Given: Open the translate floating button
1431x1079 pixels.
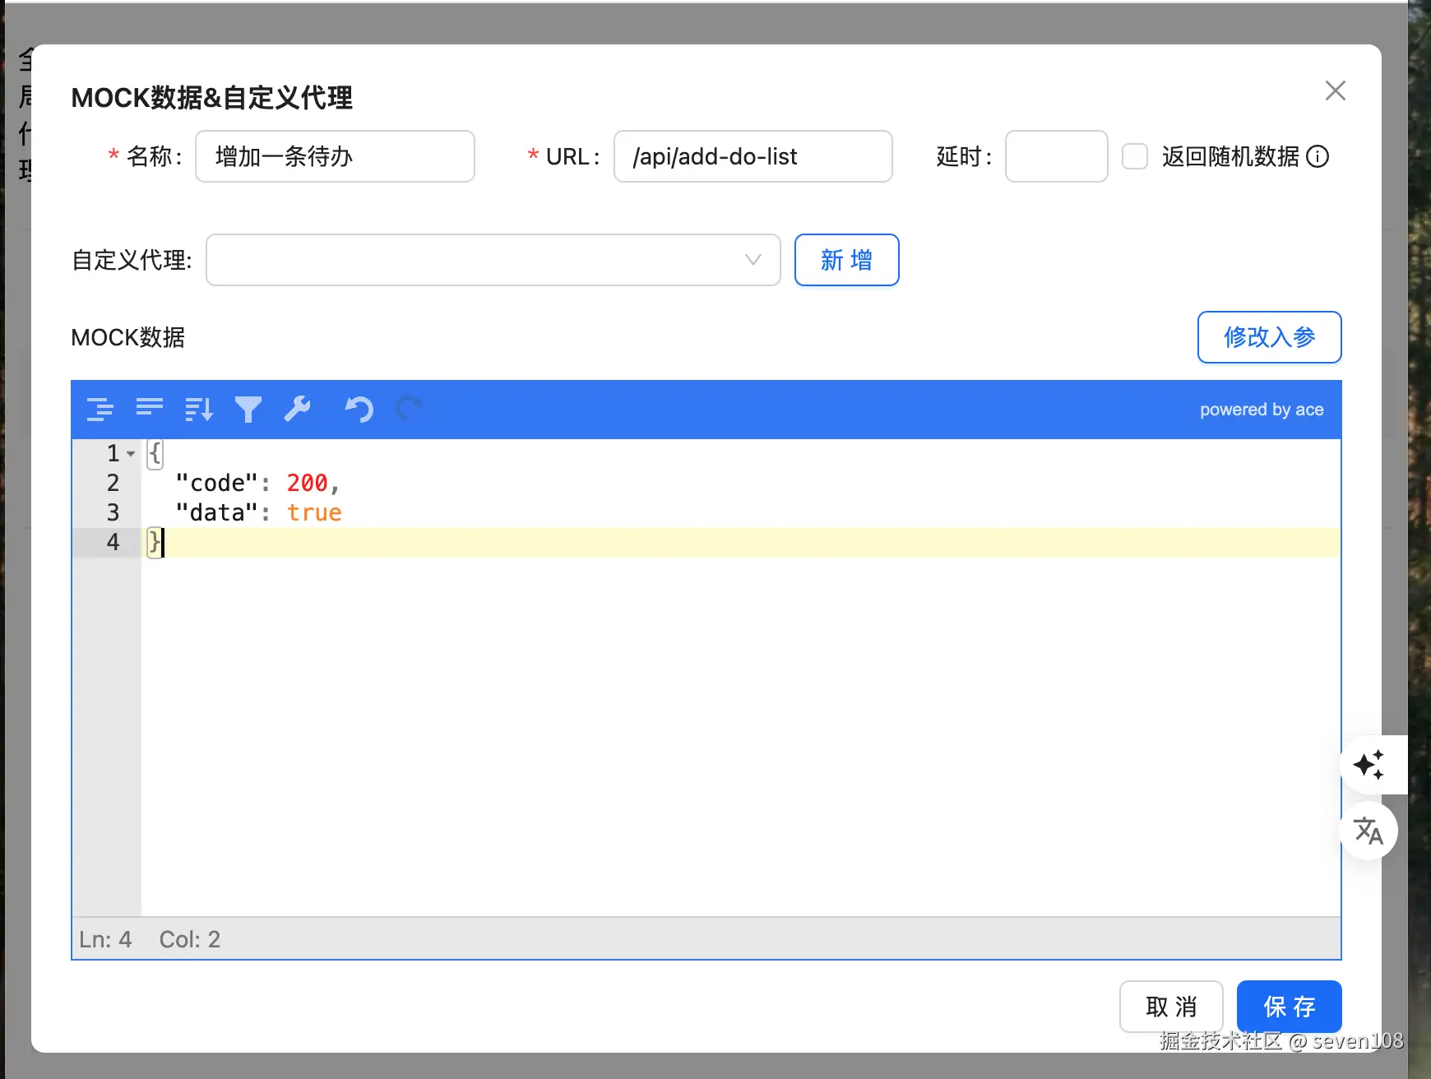Looking at the screenshot, I should [x=1369, y=831].
